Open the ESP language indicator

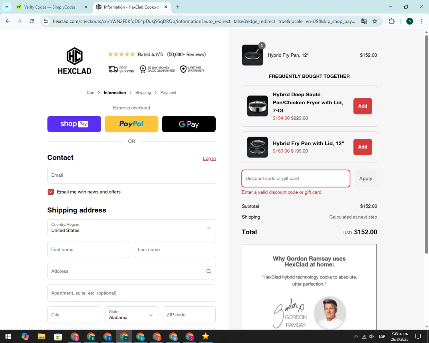click(x=382, y=336)
